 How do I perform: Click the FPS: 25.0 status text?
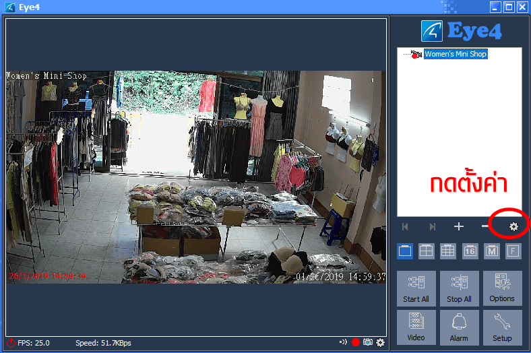34,343
